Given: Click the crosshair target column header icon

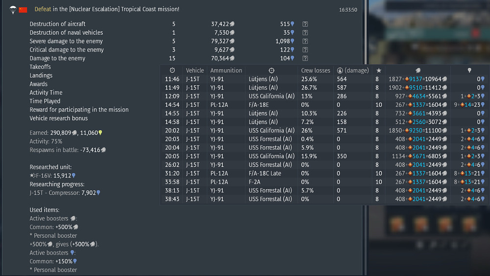Looking at the screenshot, I should pyautogui.click(x=271, y=70).
